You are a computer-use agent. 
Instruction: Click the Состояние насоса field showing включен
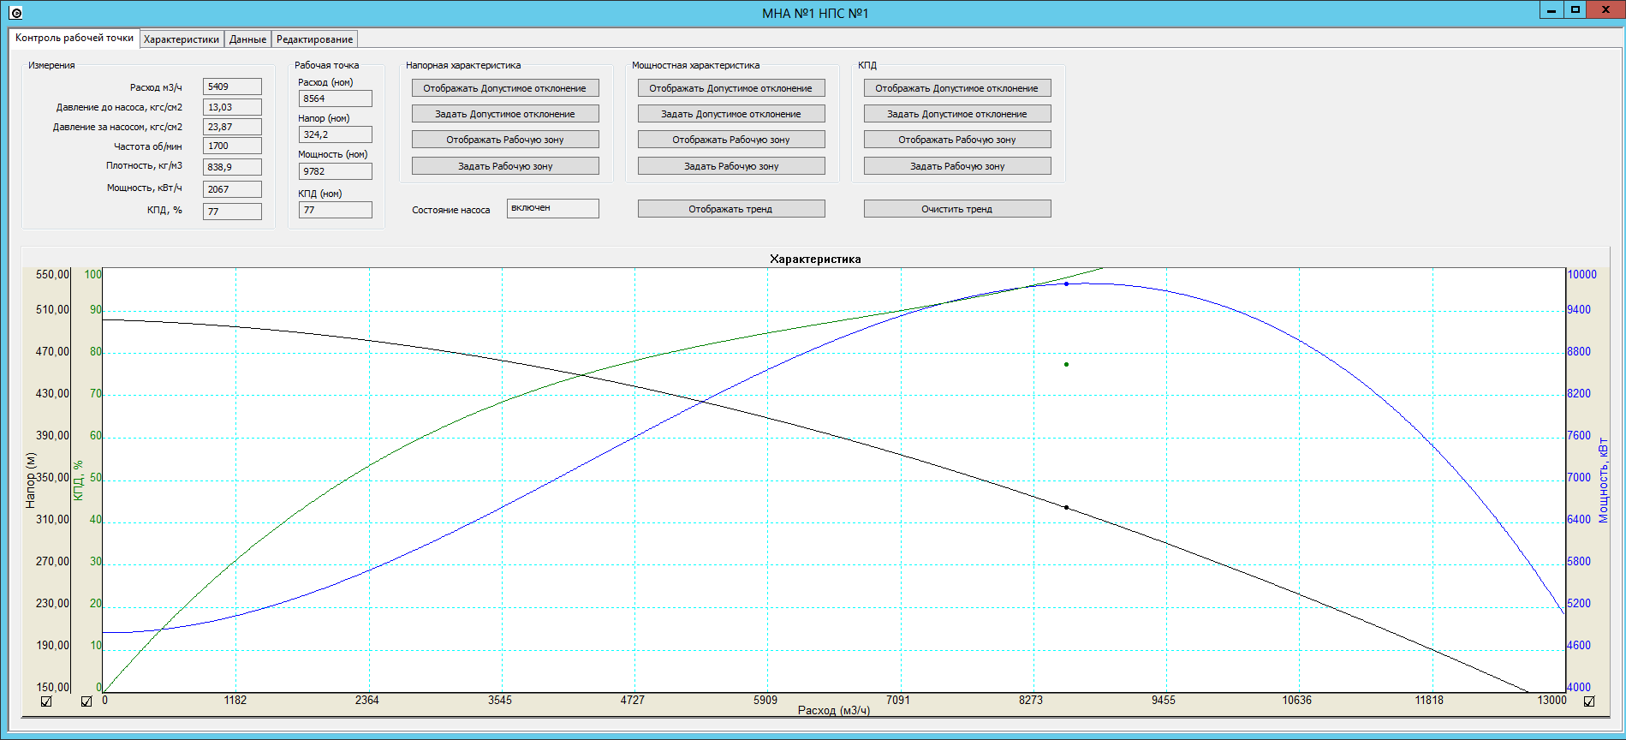pyautogui.click(x=553, y=208)
